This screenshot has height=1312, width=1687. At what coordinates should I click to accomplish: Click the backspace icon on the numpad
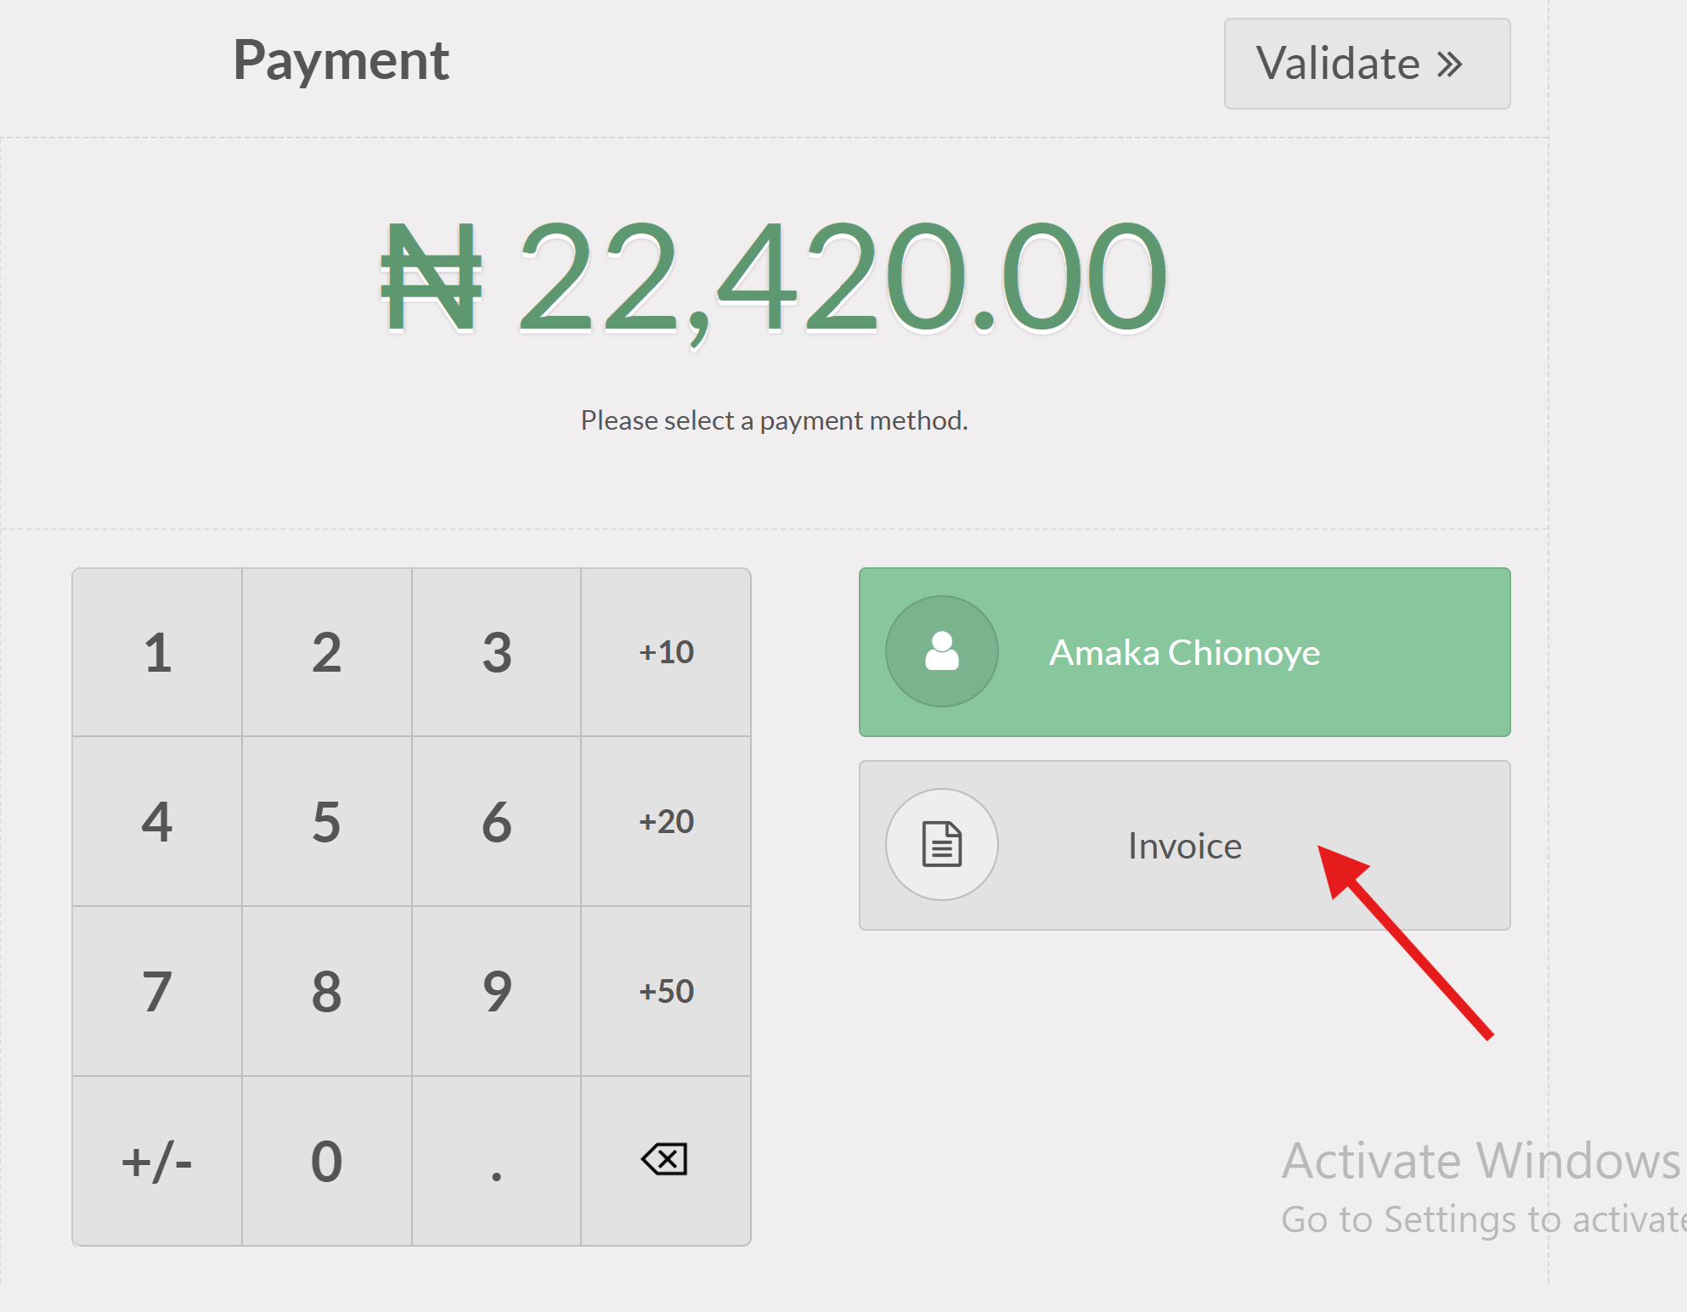[x=665, y=1160]
